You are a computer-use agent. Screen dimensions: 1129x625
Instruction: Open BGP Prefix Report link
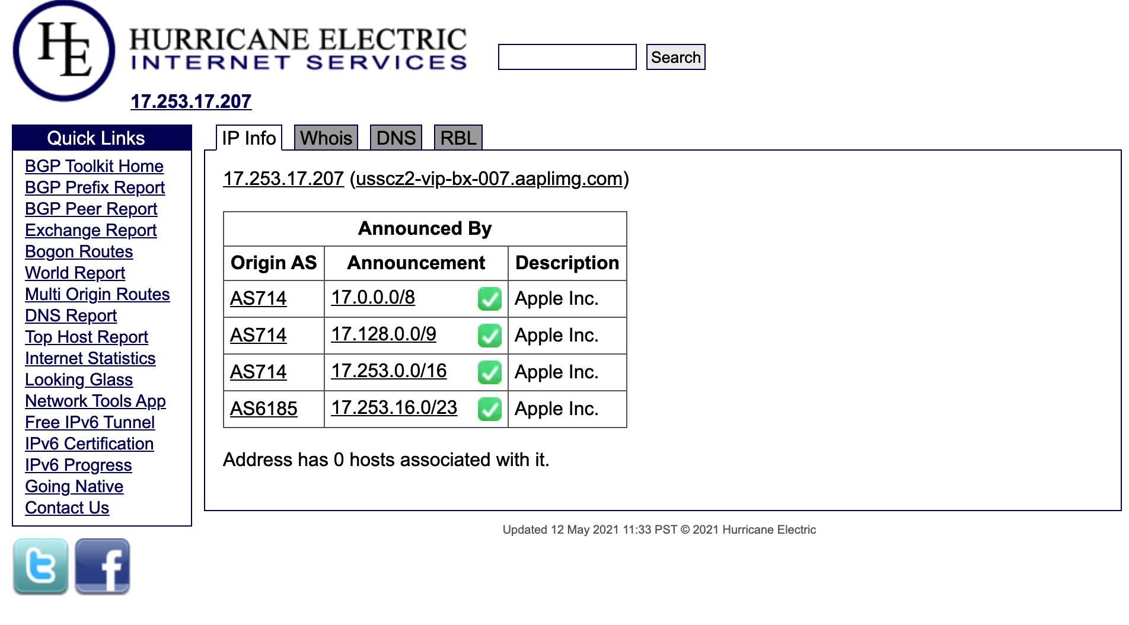click(95, 187)
